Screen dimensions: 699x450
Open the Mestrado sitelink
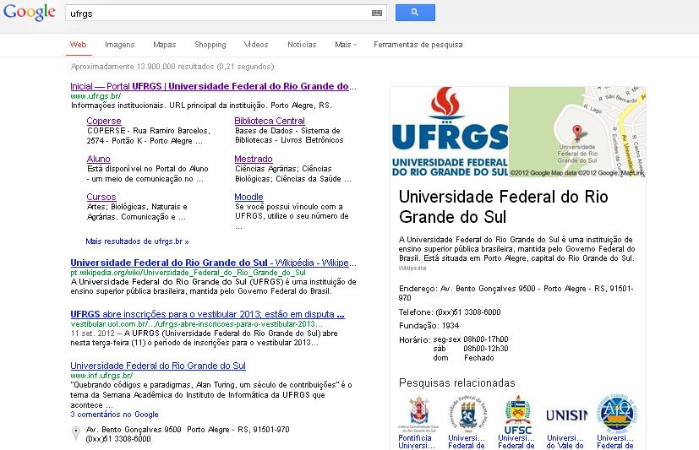[254, 159]
